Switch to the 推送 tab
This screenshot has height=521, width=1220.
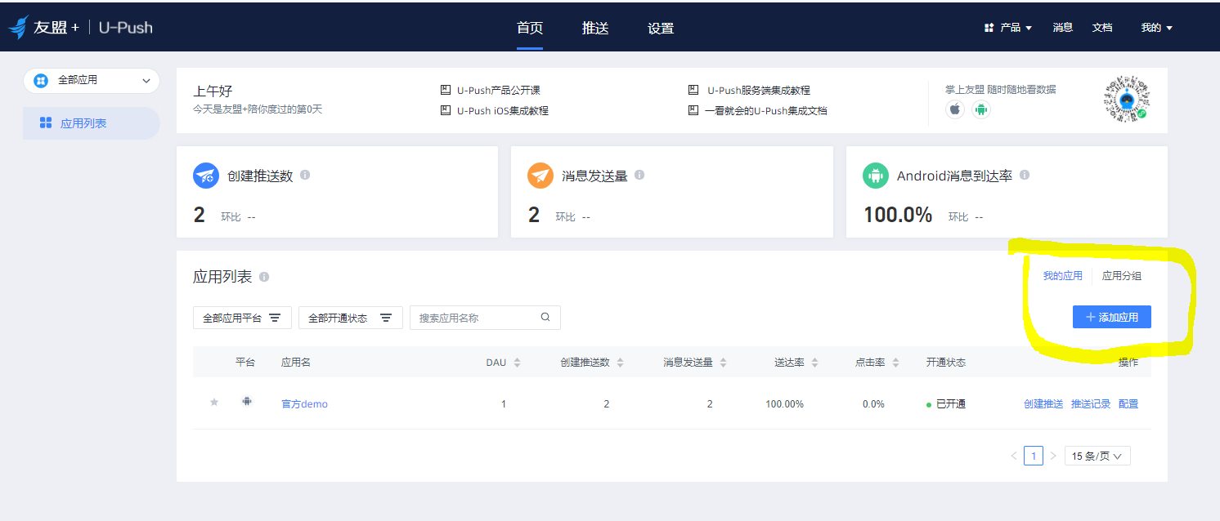tap(595, 28)
